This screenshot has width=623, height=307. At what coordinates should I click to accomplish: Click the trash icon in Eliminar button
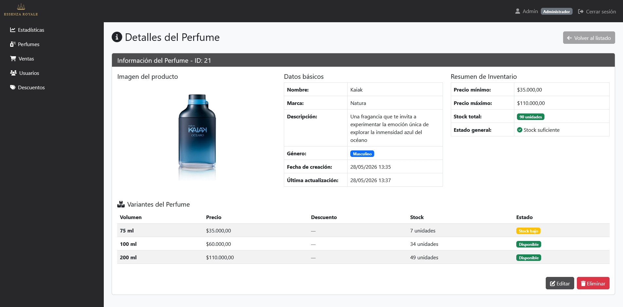click(x=583, y=283)
